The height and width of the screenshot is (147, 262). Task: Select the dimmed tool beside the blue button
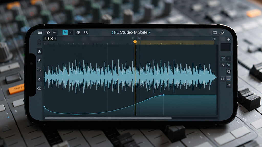coord(71,32)
